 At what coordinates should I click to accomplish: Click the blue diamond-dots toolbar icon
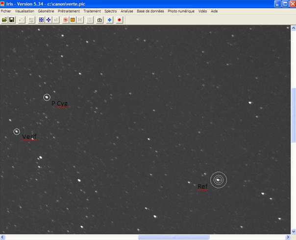click(109, 20)
